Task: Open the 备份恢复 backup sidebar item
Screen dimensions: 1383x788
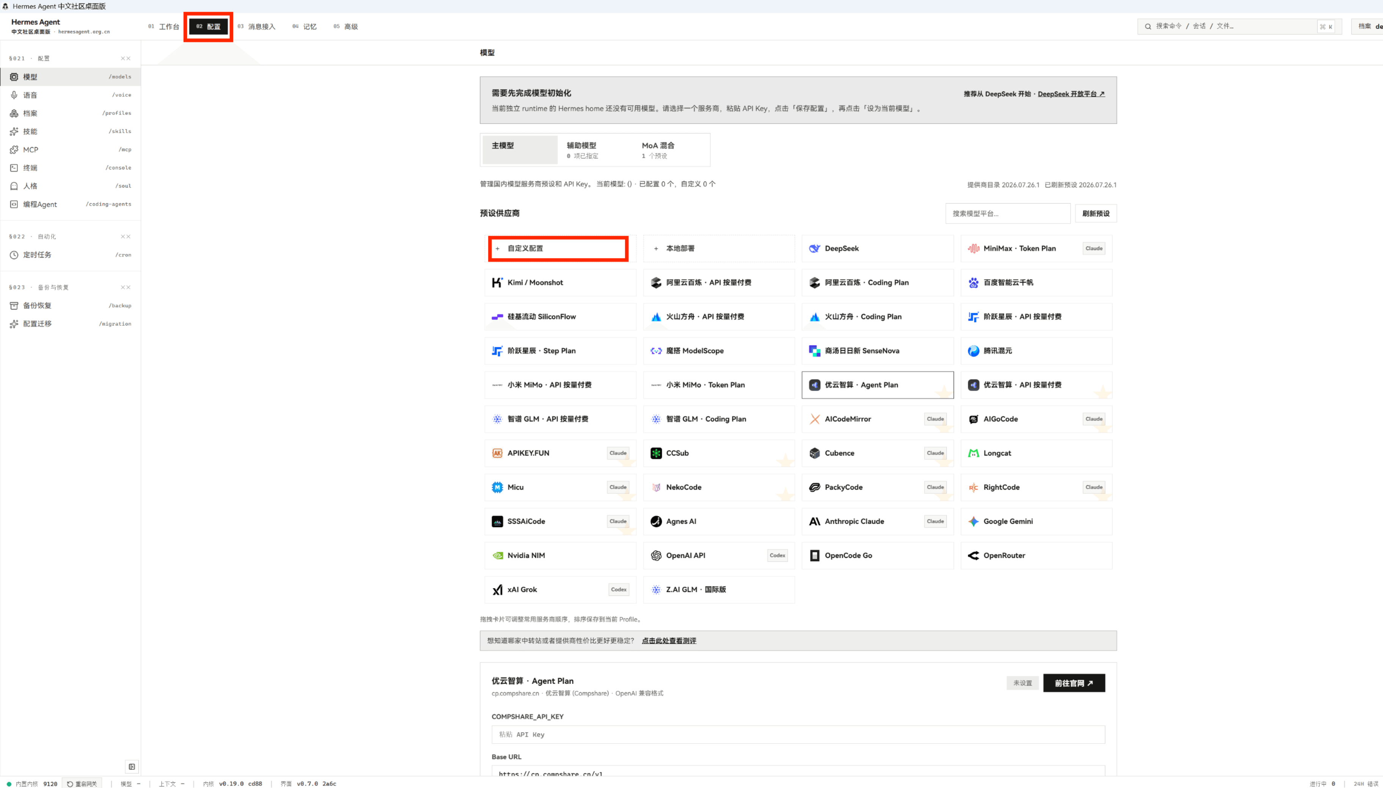Action: coord(71,306)
